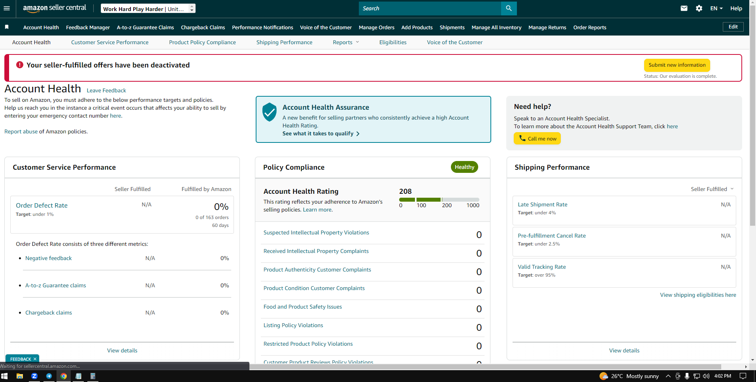Click View details under Customer Service Performance
Screen dimensions: 756x382
pos(122,350)
